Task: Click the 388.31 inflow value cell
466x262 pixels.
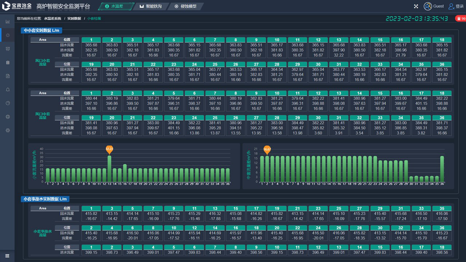Action: click(421, 128)
